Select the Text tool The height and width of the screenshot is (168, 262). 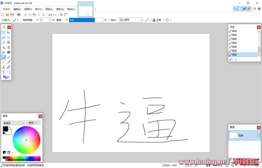click(x=4, y=72)
